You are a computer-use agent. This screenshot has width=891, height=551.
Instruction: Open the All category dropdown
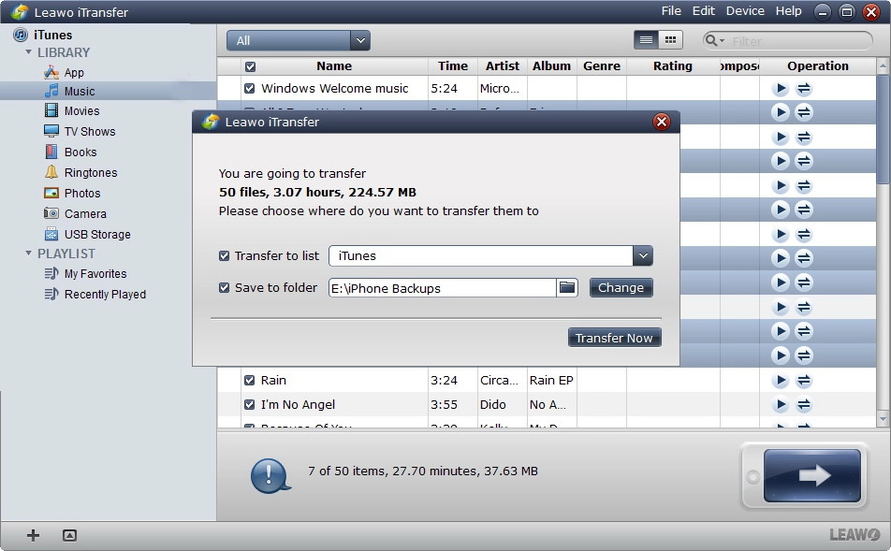tap(360, 40)
